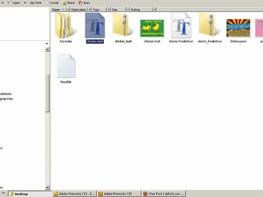Click the Burn toolbar button

85,3
